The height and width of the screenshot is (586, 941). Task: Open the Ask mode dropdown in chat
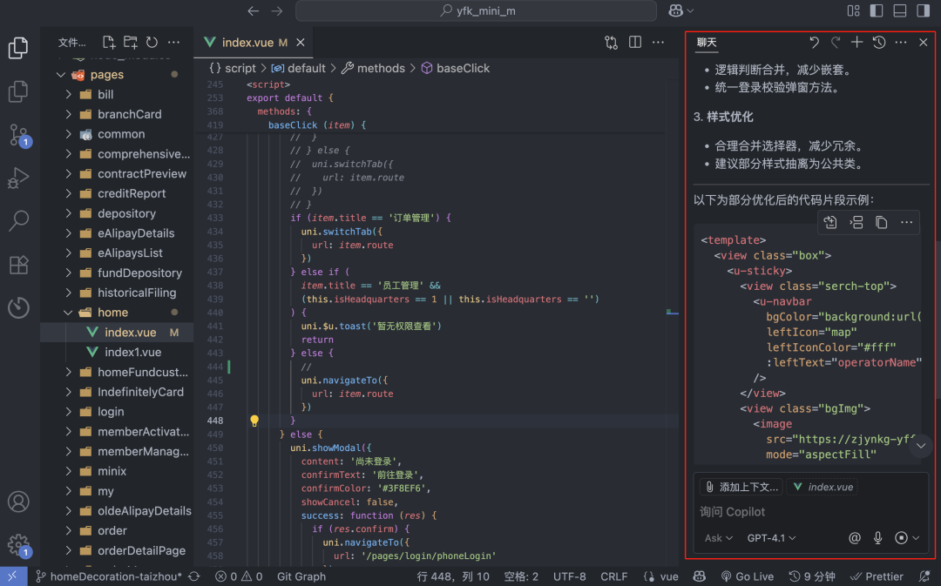point(719,538)
